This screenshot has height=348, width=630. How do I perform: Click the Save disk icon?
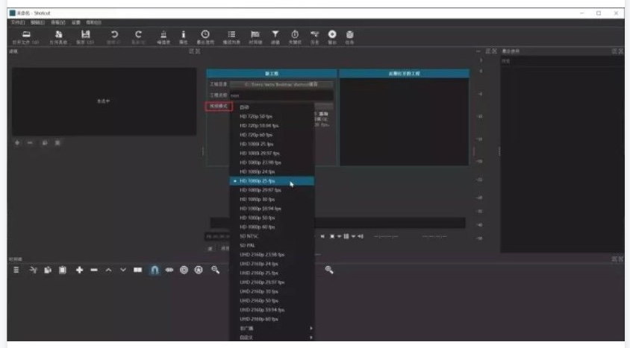86,35
